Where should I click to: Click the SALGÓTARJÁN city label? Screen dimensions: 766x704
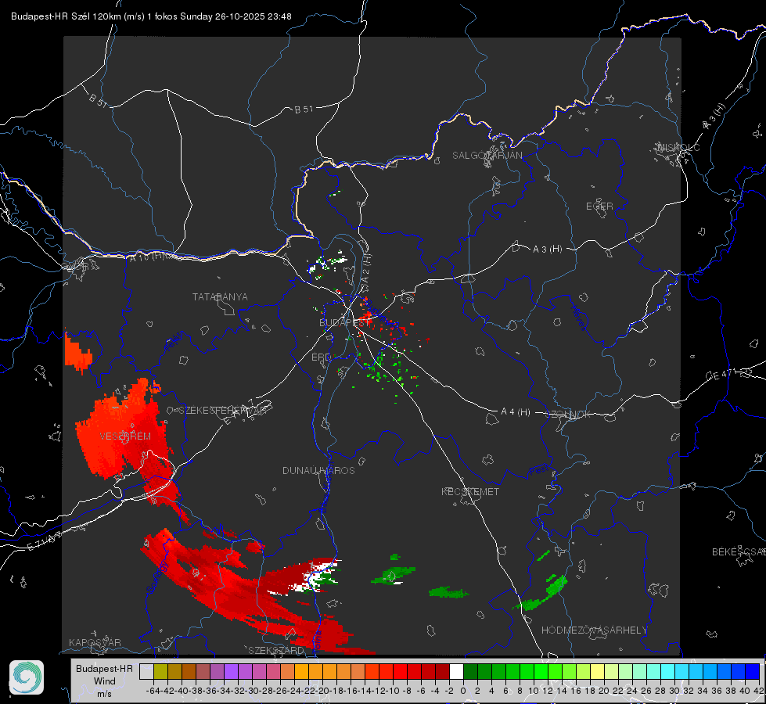[487, 156]
